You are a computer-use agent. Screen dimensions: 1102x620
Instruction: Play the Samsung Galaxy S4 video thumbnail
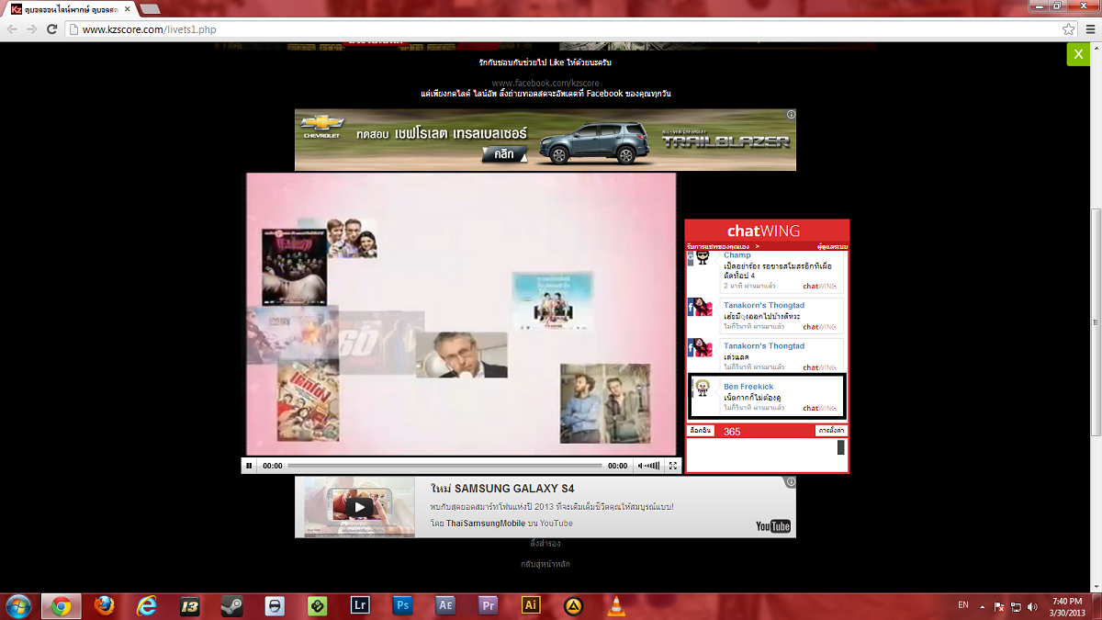tap(359, 507)
